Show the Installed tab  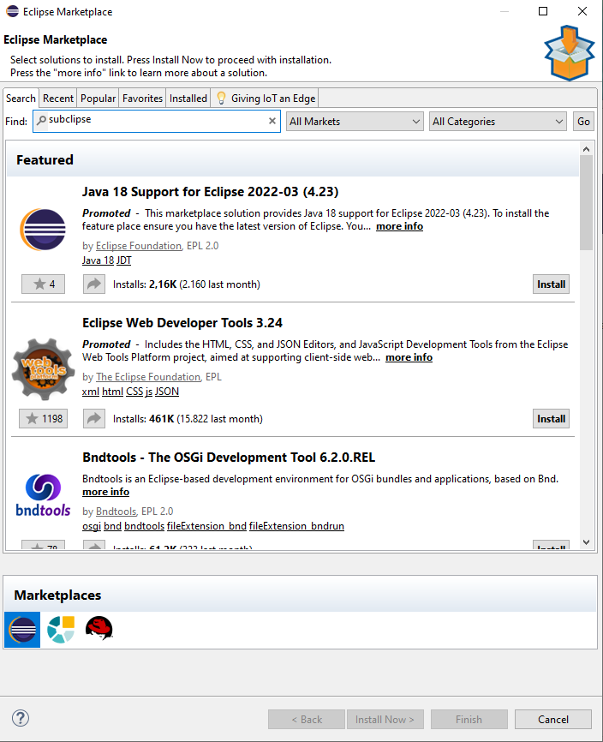pyautogui.click(x=188, y=98)
